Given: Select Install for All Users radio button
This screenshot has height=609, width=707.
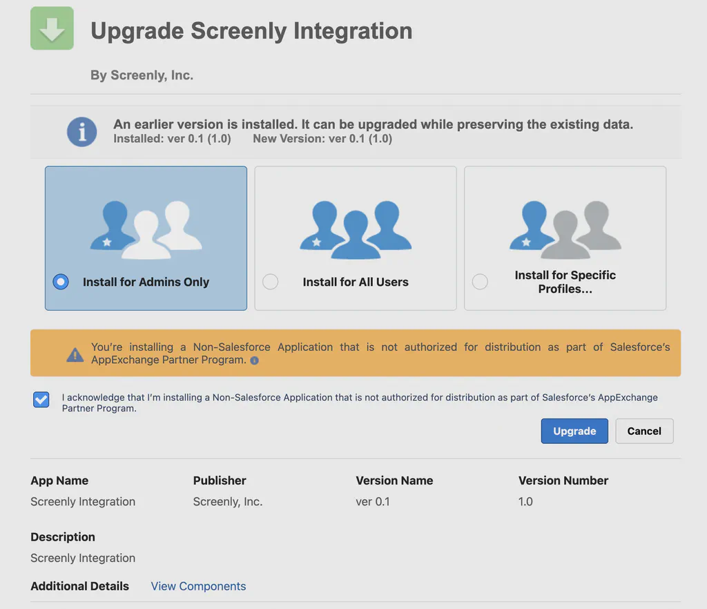Looking at the screenshot, I should point(270,282).
